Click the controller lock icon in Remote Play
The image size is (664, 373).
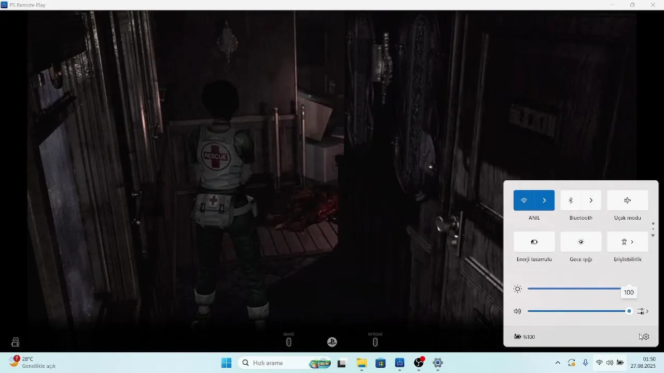pyautogui.click(x=16, y=342)
